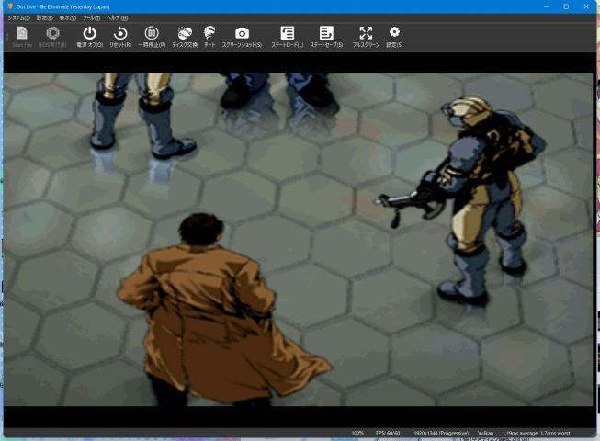
Task: Minimize the emulator window
Action: pyautogui.click(x=547, y=6)
